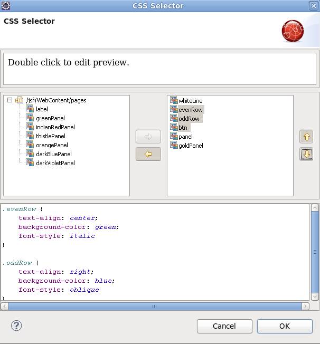Viewport: 320px width, 344px height.
Task: Pick orangePanel in the tree list
Action: 52,145
